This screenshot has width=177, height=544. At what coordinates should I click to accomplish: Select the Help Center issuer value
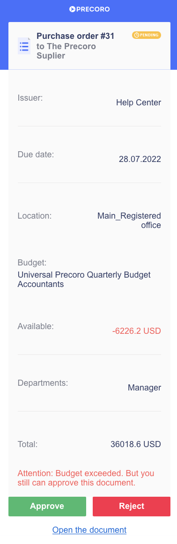click(x=139, y=103)
